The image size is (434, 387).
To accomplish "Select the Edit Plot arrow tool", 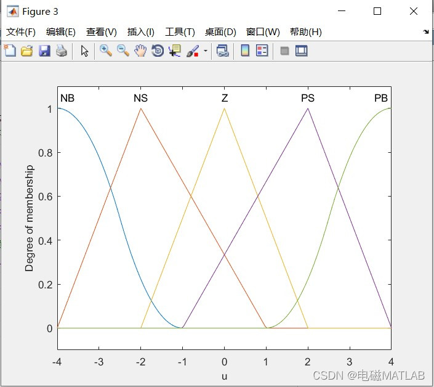I will 84,51.
